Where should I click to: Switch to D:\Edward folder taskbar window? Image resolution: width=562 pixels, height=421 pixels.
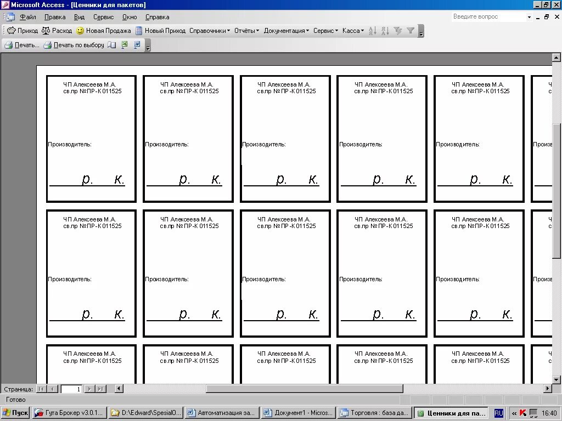tap(146, 413)
